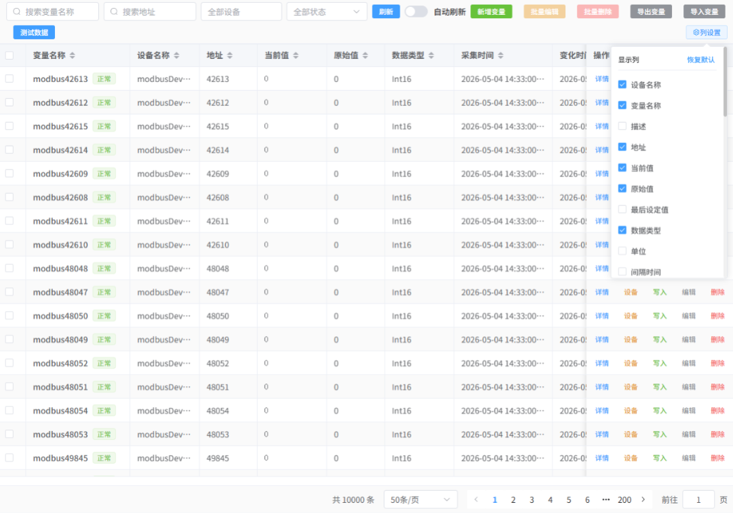This screenshot has width=733, height=513.
Task: Click variable name modbus48053
Action: [x=60, y=434]
